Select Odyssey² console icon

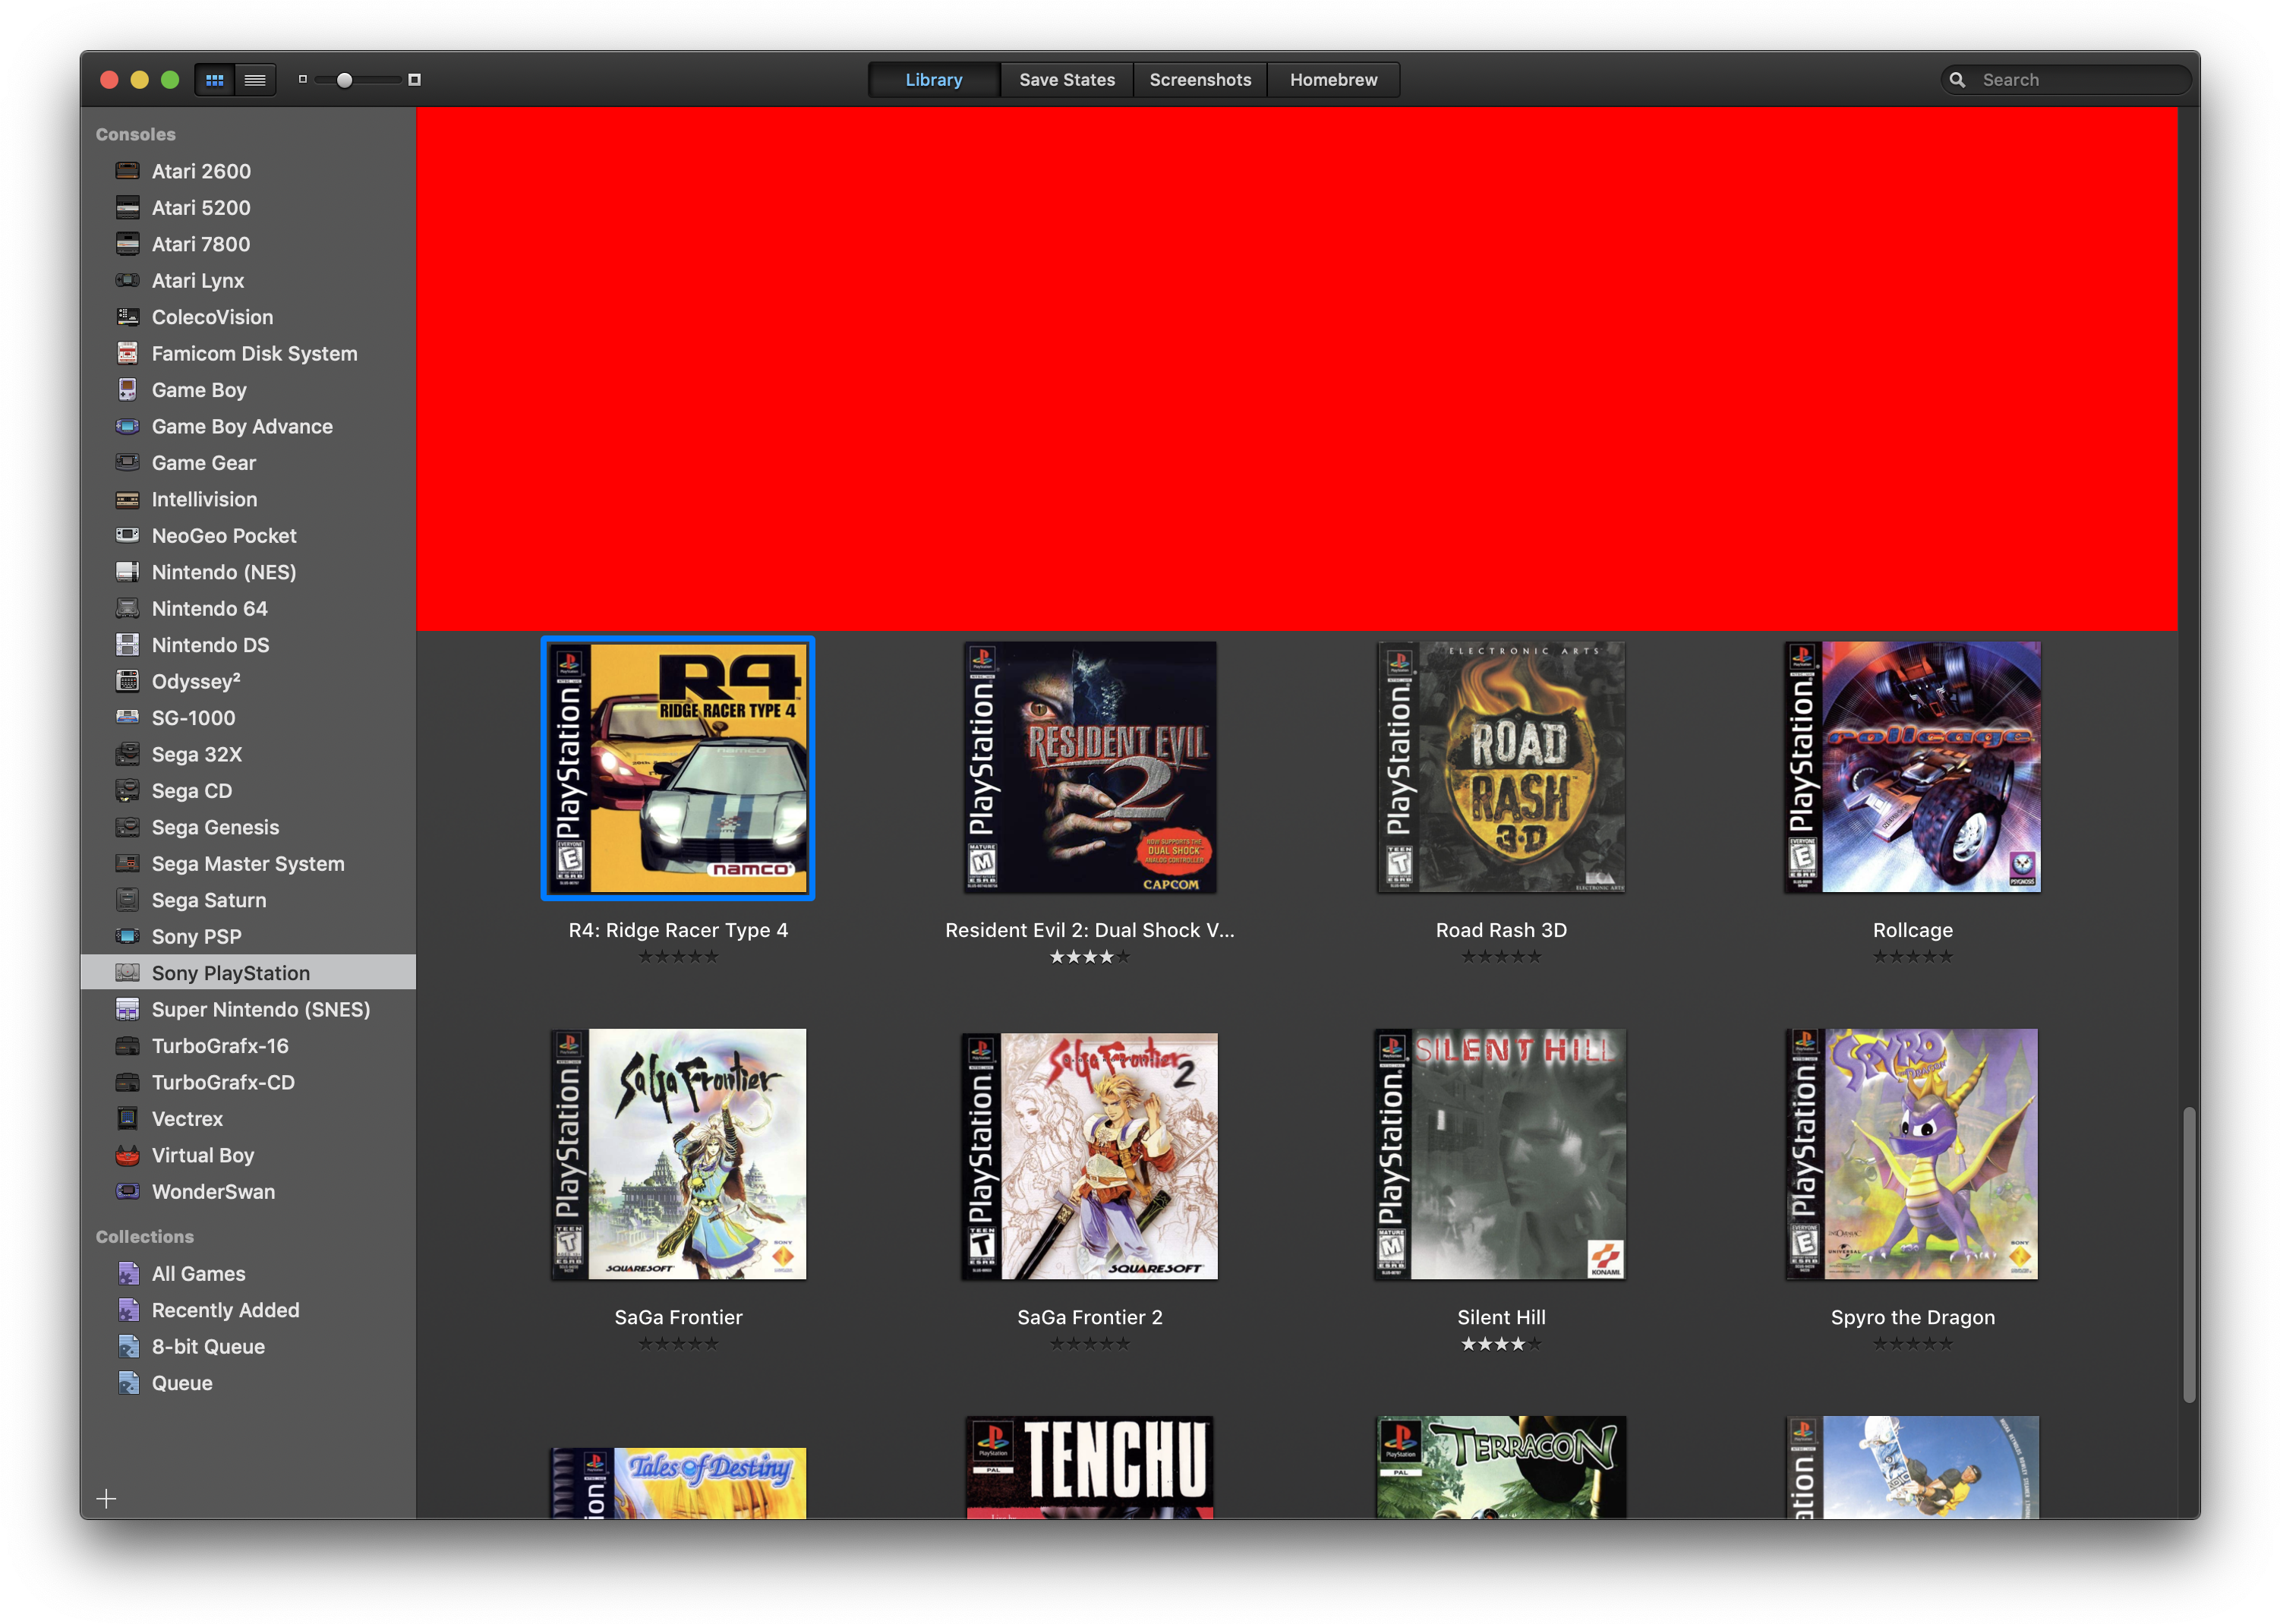pyautogui.click(x=128, y=682)
